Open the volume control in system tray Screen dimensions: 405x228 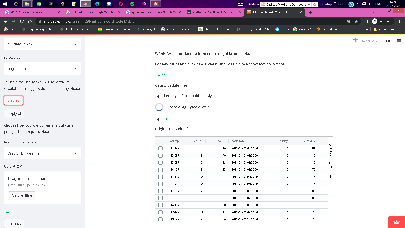[x=370, y=4]
